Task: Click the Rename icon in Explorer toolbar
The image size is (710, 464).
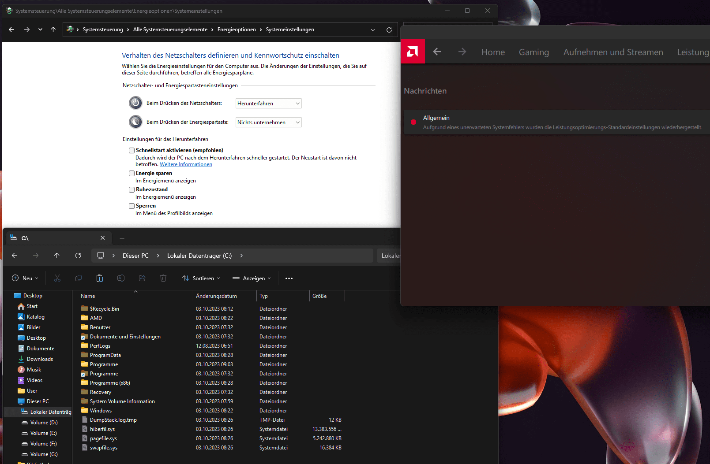Action: 121,278
